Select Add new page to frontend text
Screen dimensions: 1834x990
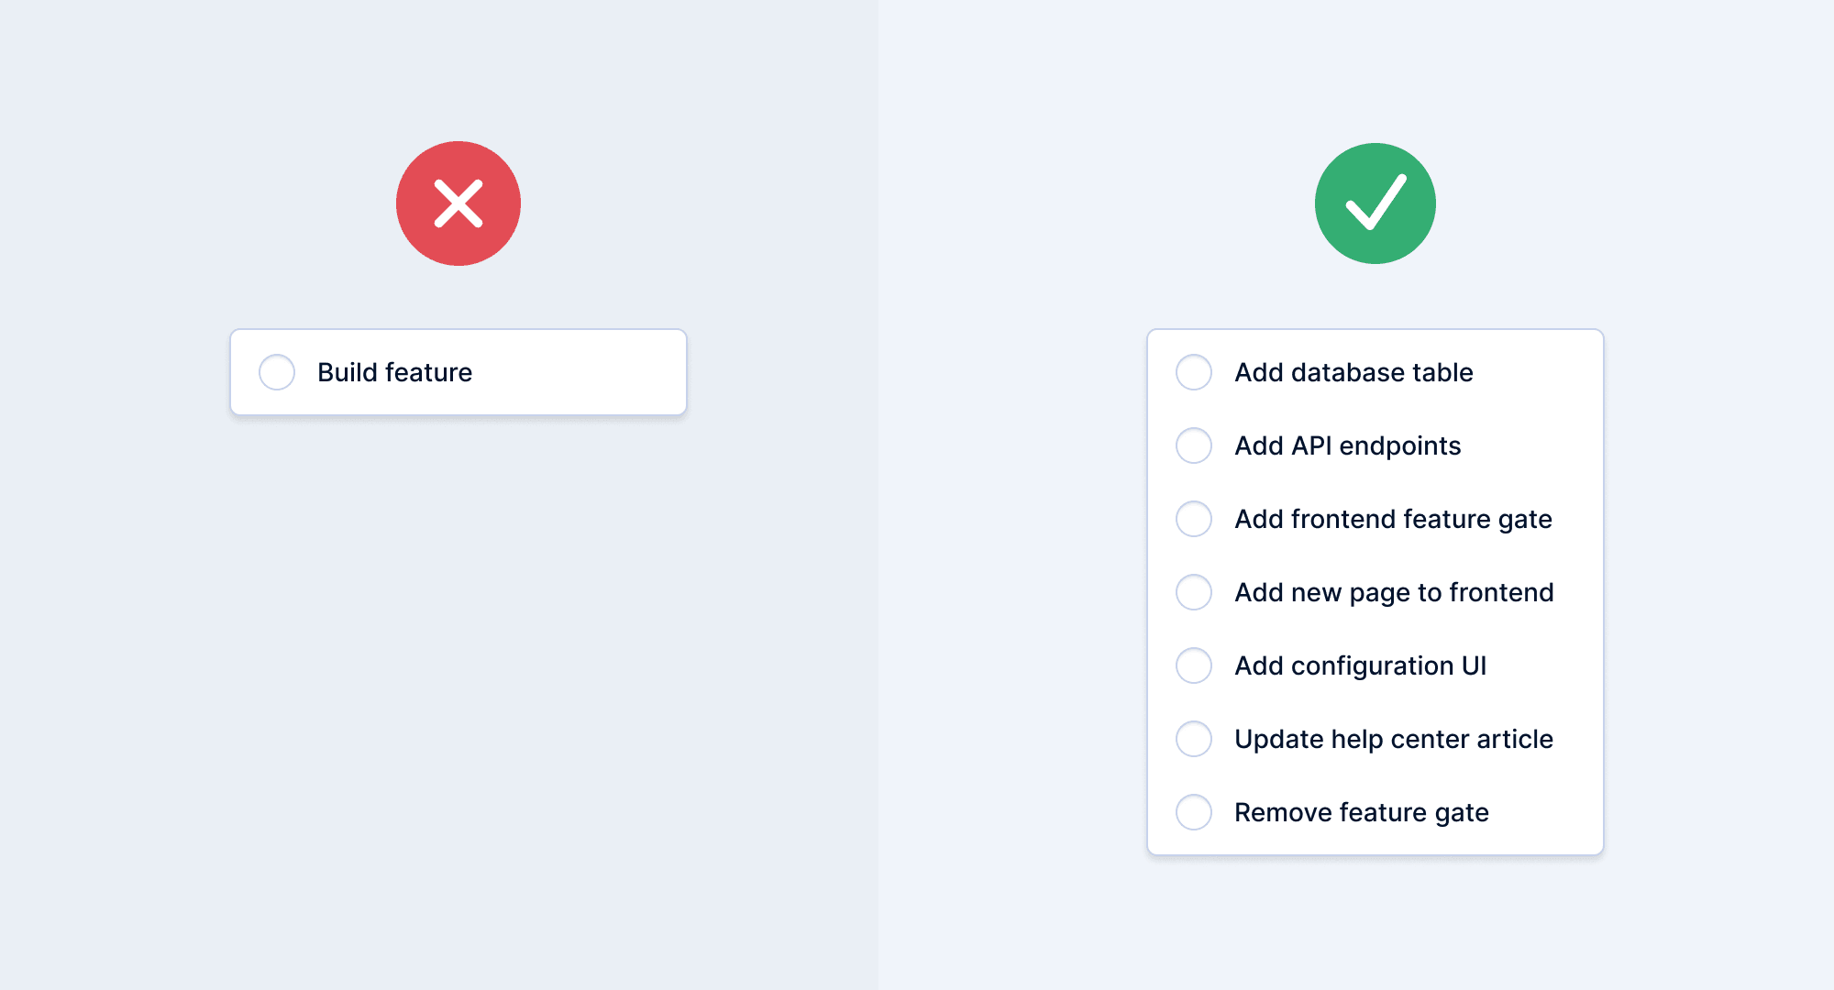click(x=1394, y=592)
